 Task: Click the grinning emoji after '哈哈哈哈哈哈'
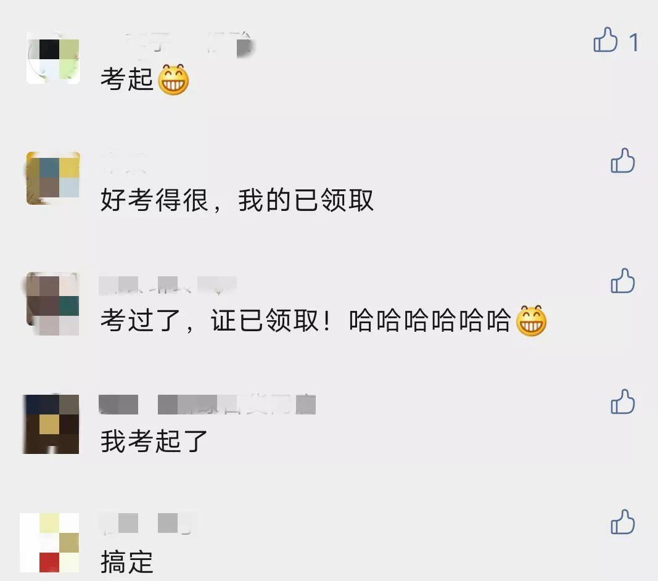pos(531,320)
